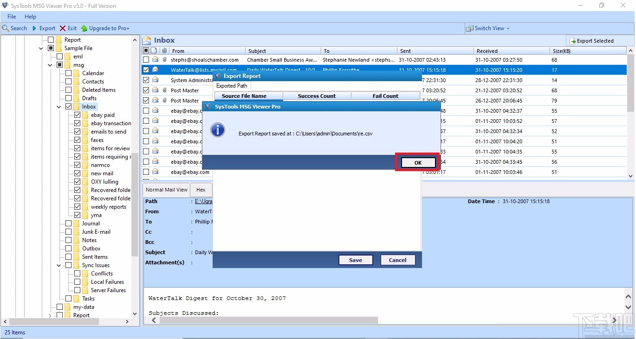The image size is (636, 339).
Task: Check the stephs@shoalschamber.com email checkbox
Action: pos(146,60)
